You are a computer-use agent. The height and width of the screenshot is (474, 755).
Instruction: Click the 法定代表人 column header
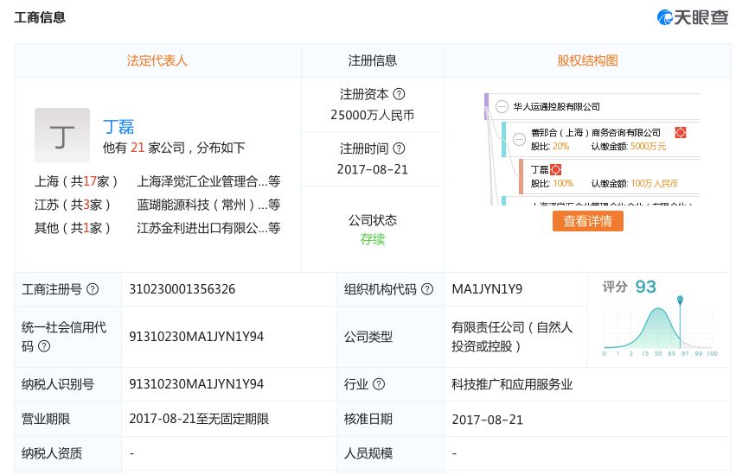tap(157, 60)
